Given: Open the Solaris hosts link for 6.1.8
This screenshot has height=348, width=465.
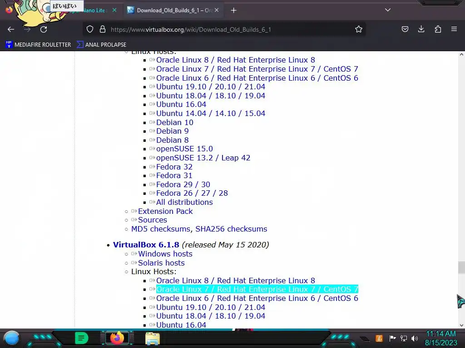Looking at the screenshot, I should point(161,263).
